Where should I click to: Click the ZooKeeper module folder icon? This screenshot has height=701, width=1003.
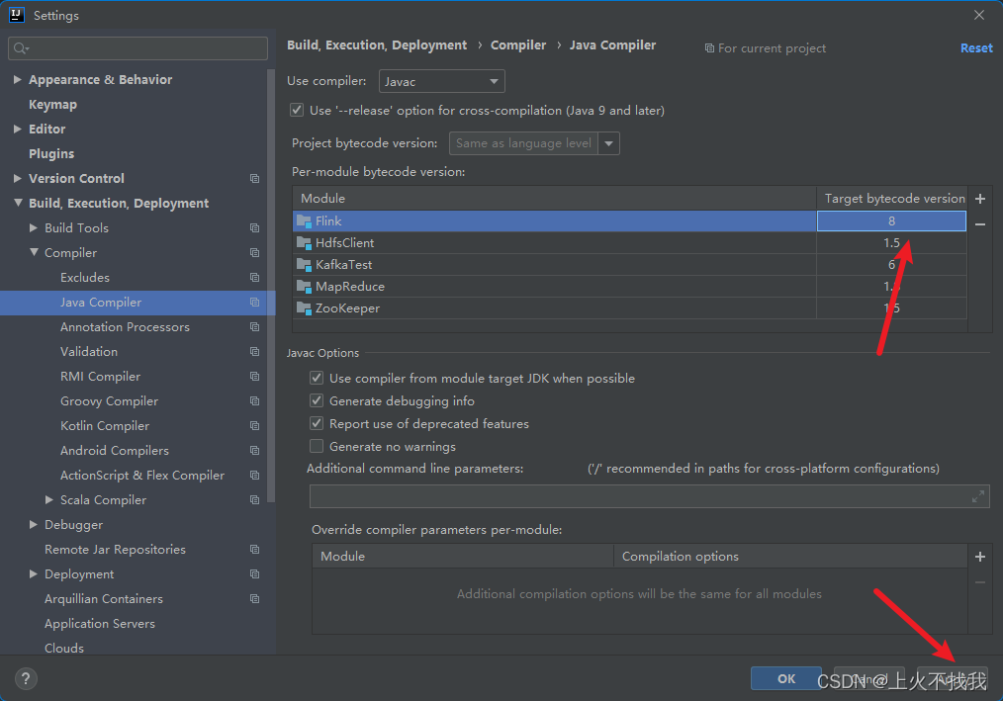304,308
